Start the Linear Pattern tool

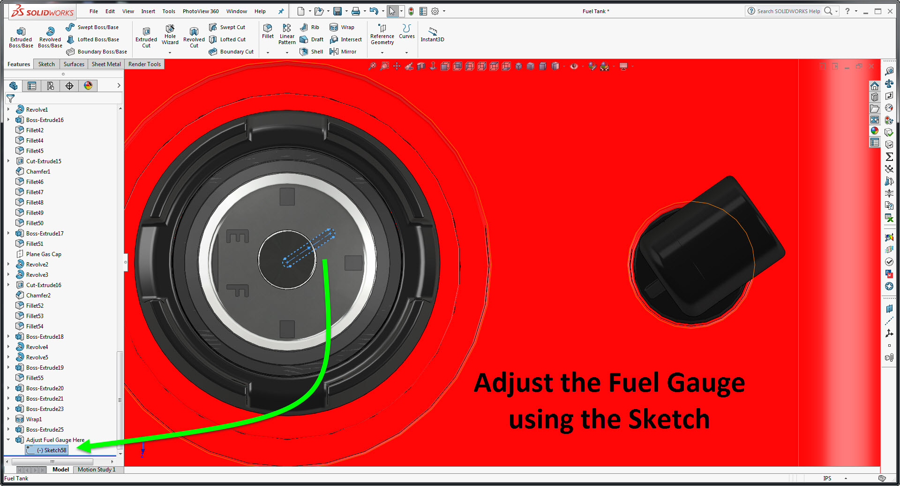(287, 34)
